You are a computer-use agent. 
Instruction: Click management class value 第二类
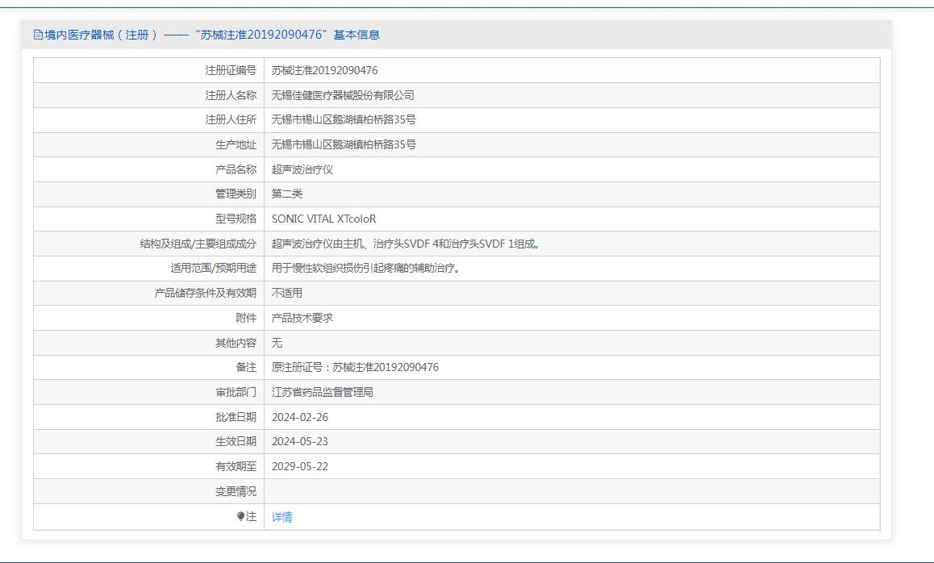point(287,194)
